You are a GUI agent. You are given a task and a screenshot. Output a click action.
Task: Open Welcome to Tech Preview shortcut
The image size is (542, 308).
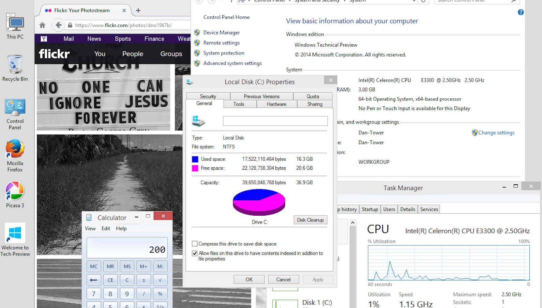point(15,239)
